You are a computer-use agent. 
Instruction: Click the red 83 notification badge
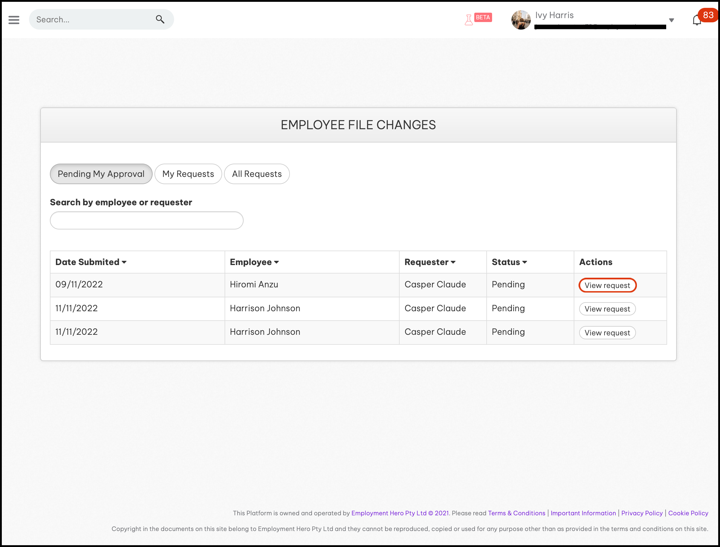pos(708,15)
